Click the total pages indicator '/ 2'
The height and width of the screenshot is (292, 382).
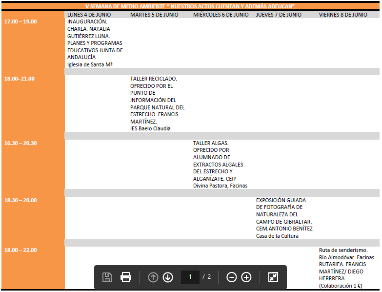pyautogui.click(x=207, y=277)
